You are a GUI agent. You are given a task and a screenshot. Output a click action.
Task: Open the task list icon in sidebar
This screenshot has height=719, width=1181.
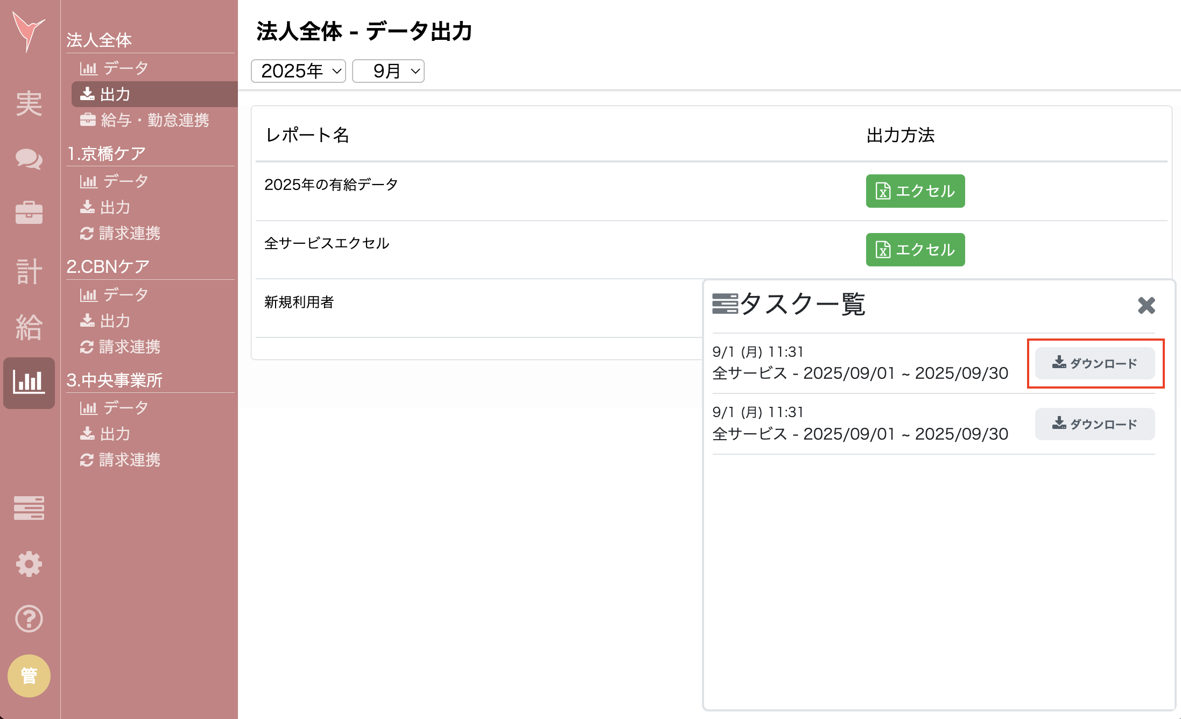(x=29, y=508)
